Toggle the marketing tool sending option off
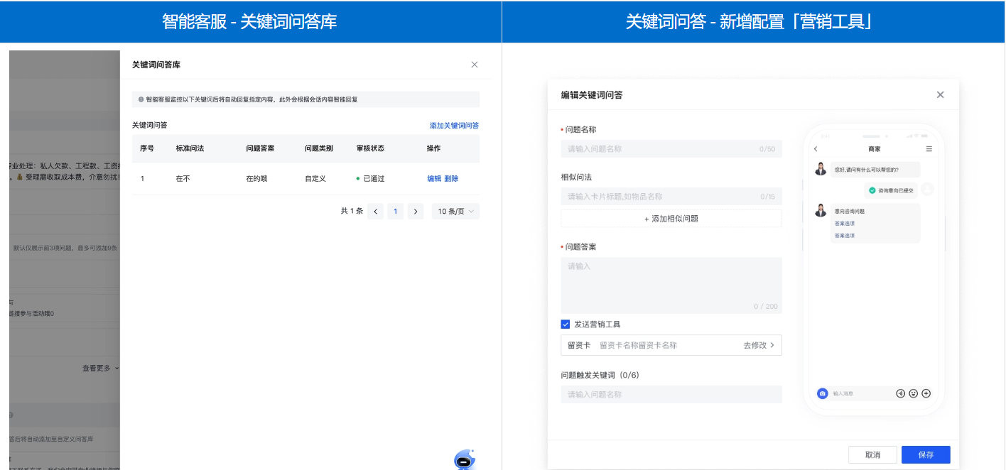The image size is (1006, 470). pos(566,324)
